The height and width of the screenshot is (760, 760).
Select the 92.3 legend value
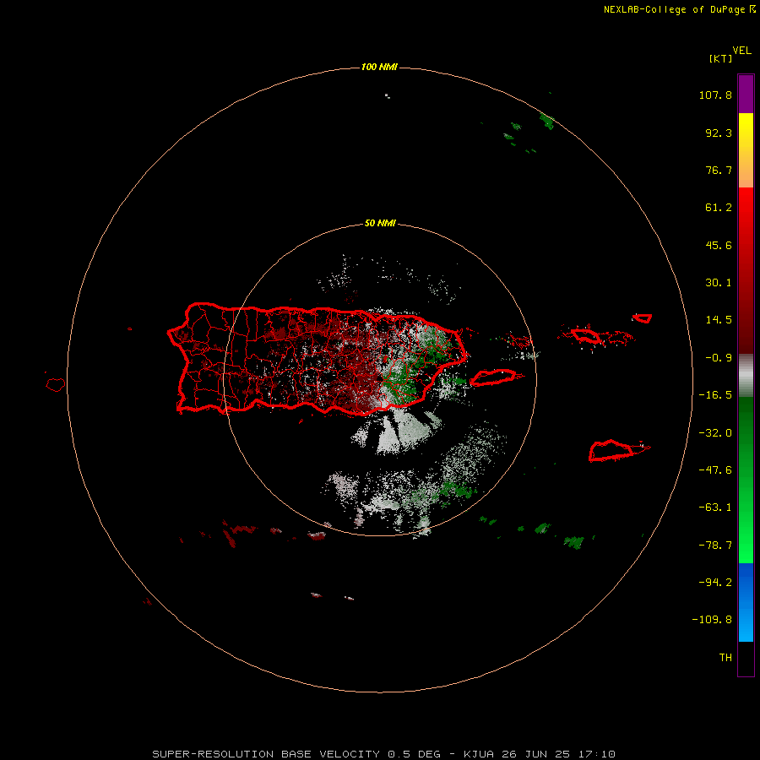click(719, 133)
